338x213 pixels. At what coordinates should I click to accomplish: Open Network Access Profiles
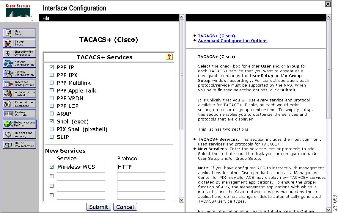19,124
